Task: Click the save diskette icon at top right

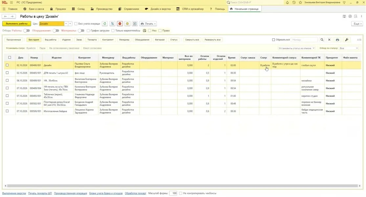Action: (344, 16)
